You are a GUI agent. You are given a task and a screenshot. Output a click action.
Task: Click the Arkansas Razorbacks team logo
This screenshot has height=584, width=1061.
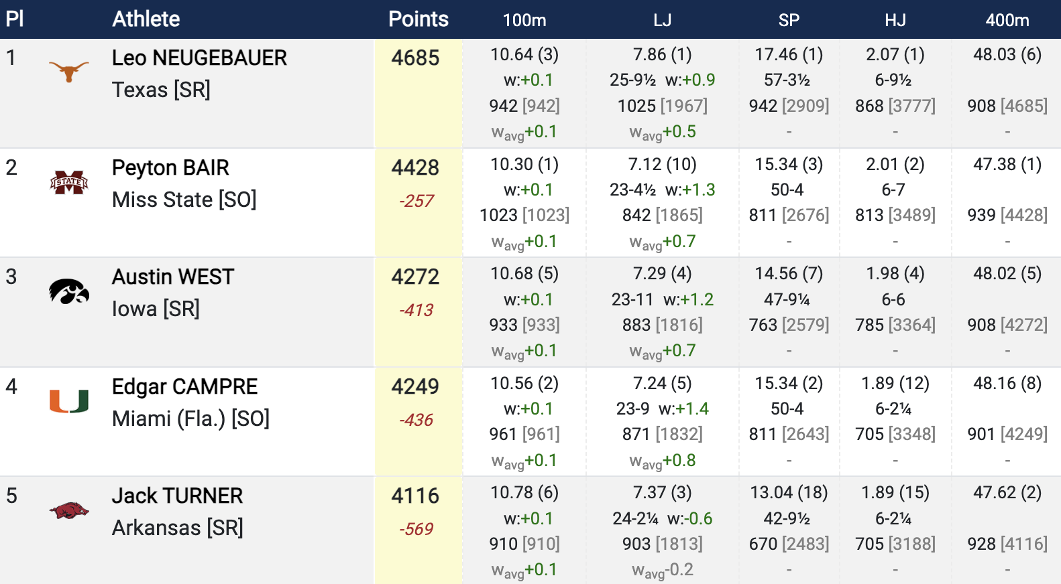pos(68,511)
